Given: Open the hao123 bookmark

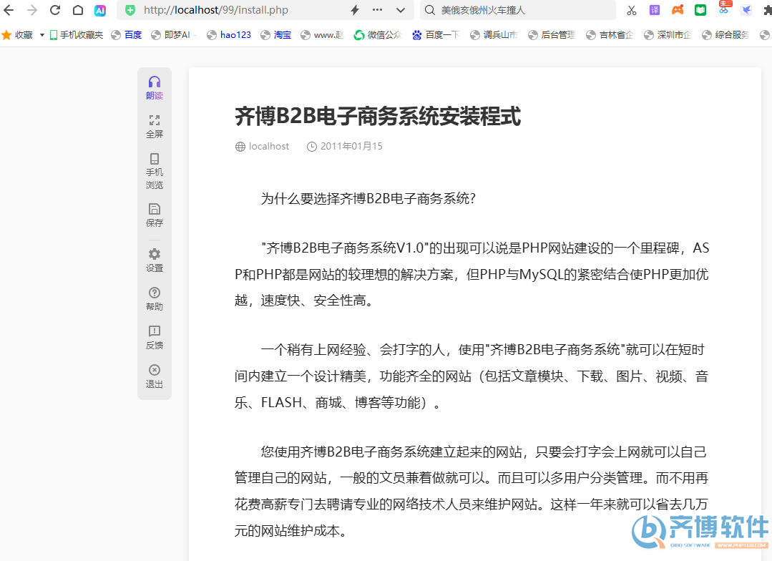Looking at the screenshot, I should [x=229, y=35].
